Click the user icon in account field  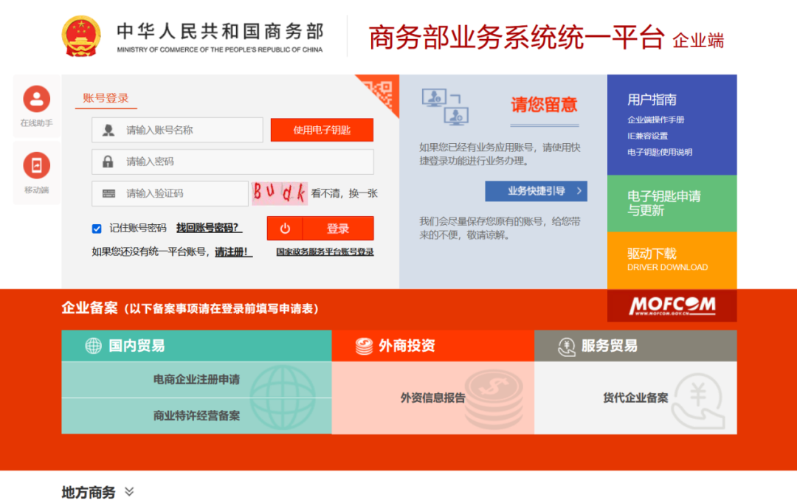pyautogui.click(x=108, y=130)
